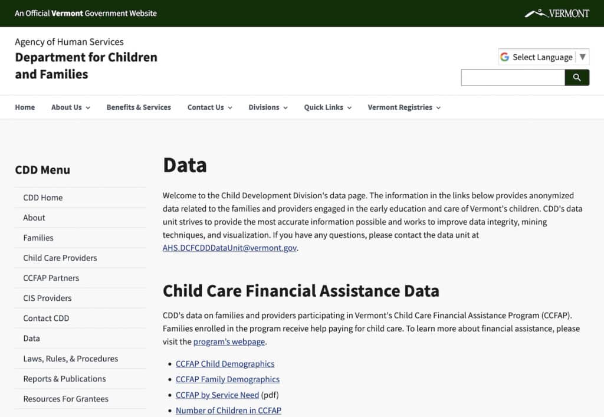604x417 pixels.
Task: Go to the Home menu item
Action: [x=25, y=107]
